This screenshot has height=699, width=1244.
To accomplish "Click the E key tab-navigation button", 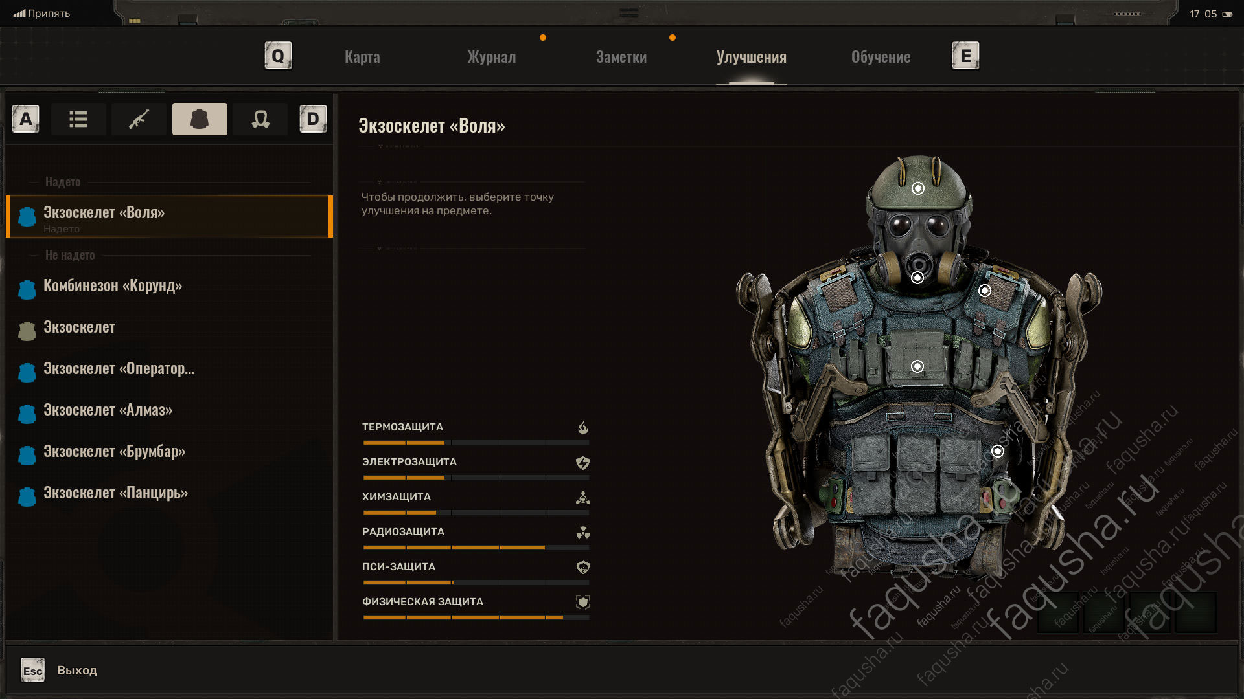I will click(x=965, y=56).
